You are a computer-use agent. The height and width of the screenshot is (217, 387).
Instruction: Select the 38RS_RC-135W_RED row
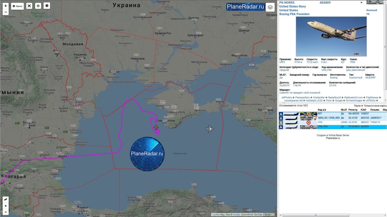pos(333,118)
